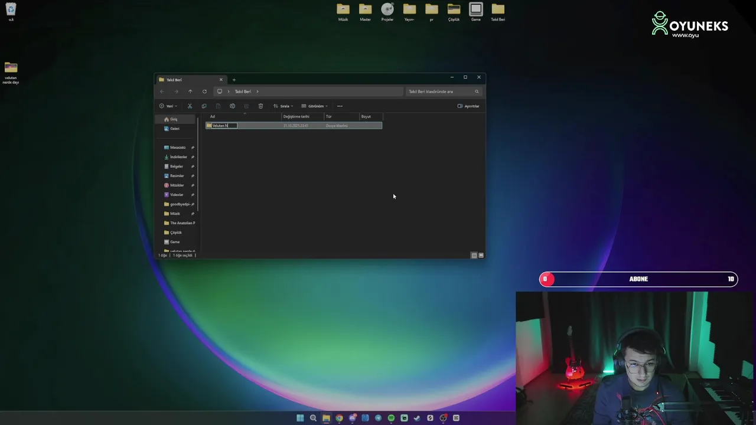
Task: Close the Takil Beri tab
Action: point(221,80)
